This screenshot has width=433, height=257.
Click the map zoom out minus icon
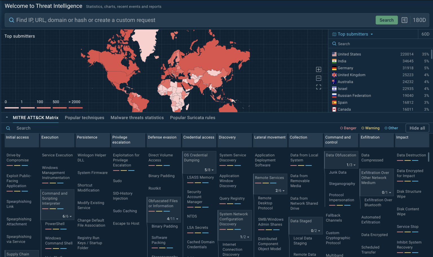click(x=319, y=78)
